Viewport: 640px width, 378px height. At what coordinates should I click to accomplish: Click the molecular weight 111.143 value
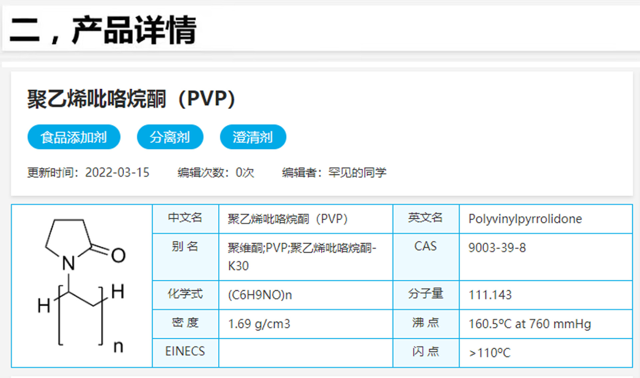[x=490, y=295]
